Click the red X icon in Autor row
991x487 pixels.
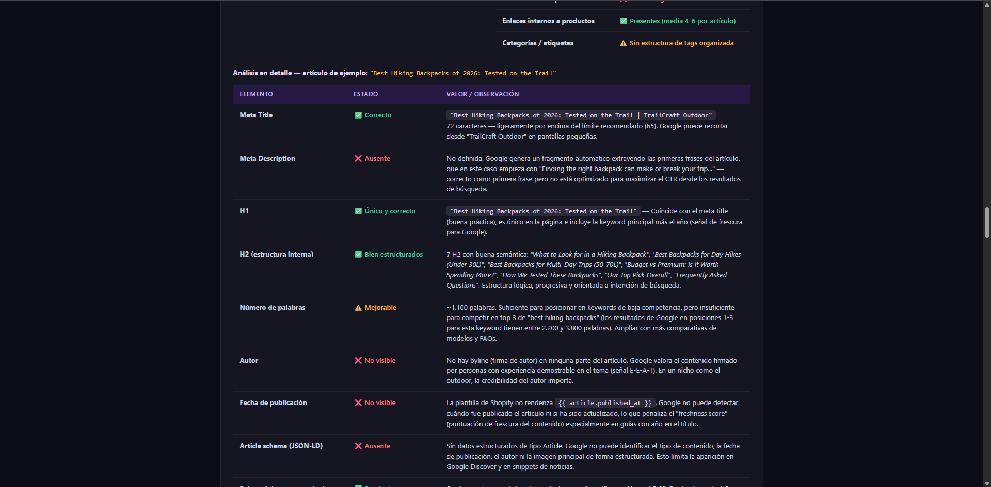pyautogui.click(x=358, y=361)
